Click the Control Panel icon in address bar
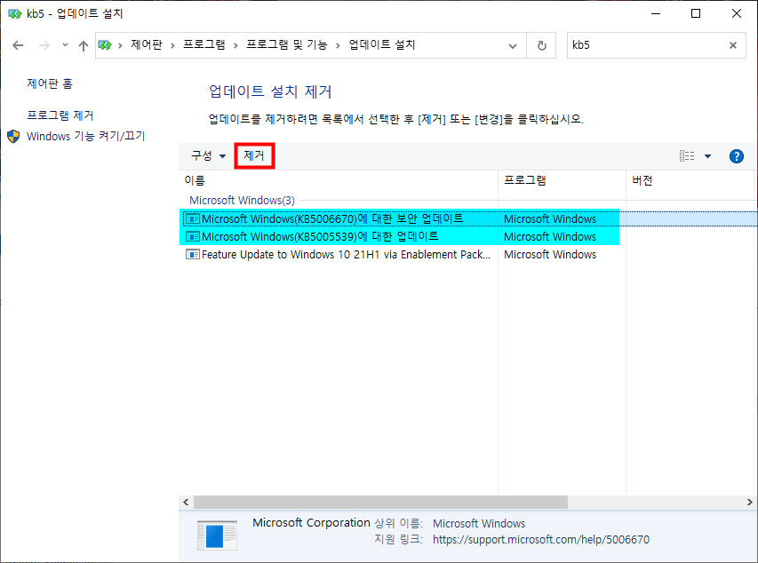 click(105, 45)
